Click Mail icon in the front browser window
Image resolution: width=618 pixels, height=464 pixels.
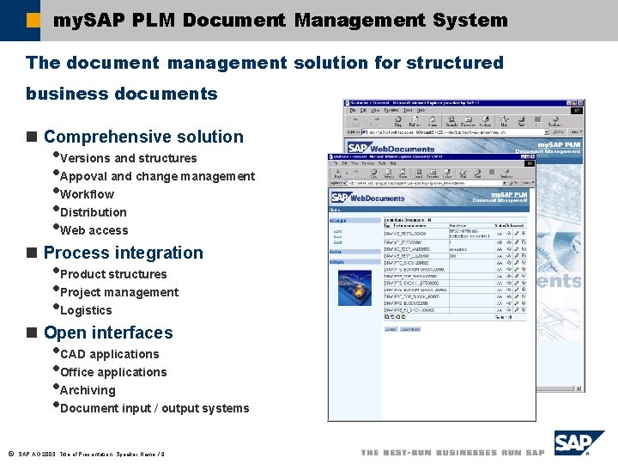463,174
